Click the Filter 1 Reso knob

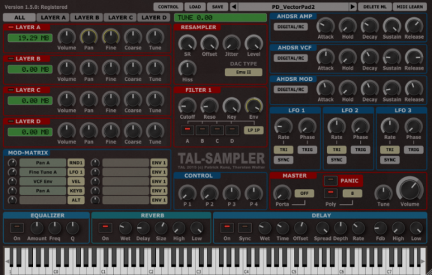[x=209, y=106]
